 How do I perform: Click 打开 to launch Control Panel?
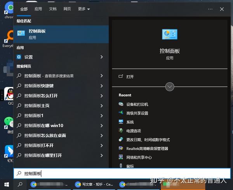[x=130, y=77]
